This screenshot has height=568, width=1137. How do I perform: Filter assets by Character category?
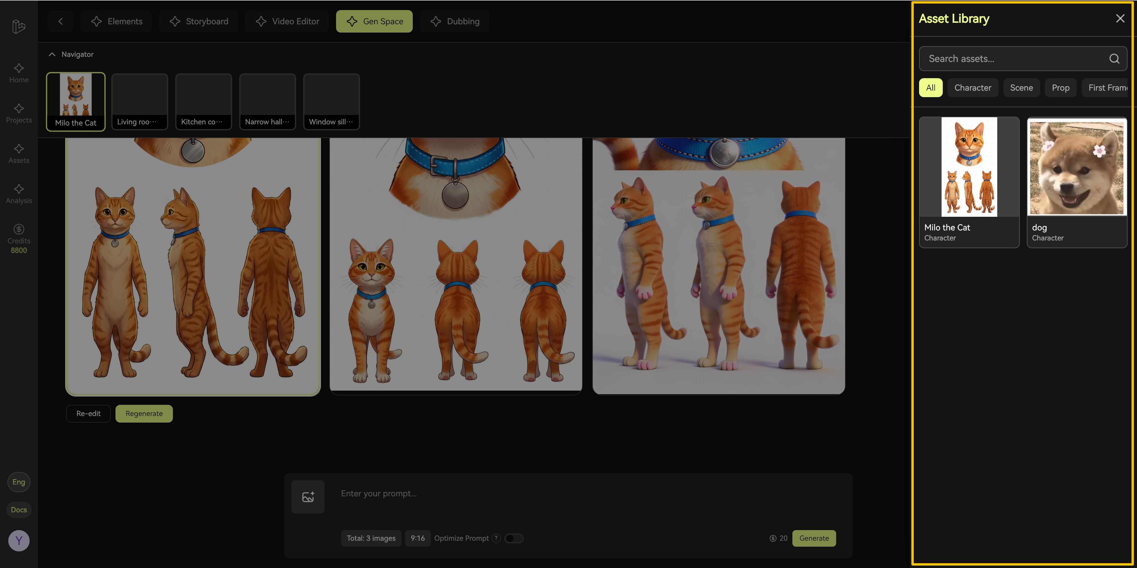click(x=972, y=88)
